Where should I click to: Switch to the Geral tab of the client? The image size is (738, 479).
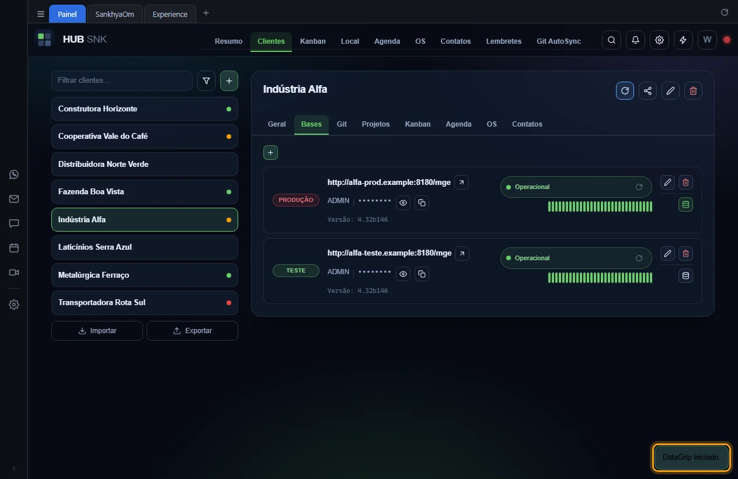[277, 124]
